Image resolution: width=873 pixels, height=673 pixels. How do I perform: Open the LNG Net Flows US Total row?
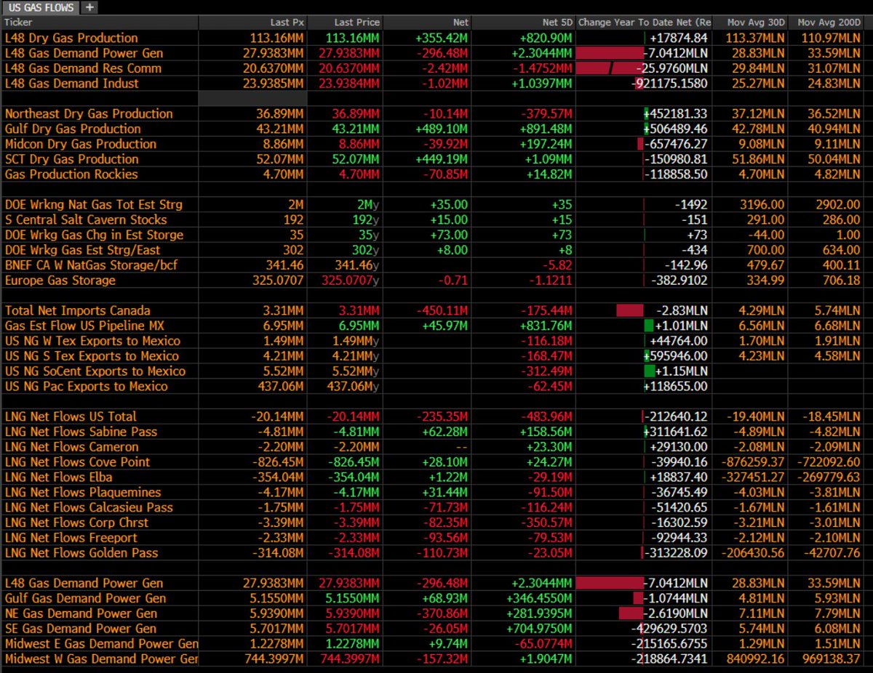(x=71, y=417)
